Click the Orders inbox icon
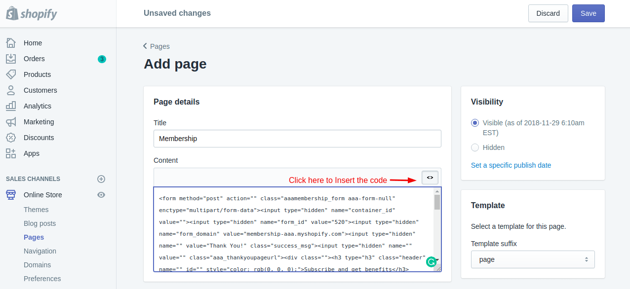 coord(11,59)
